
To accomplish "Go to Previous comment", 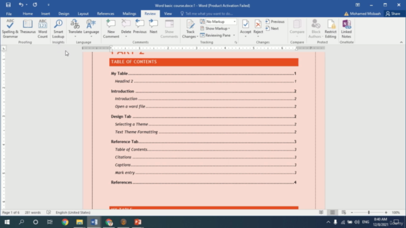I will click(x=140, y=27).
